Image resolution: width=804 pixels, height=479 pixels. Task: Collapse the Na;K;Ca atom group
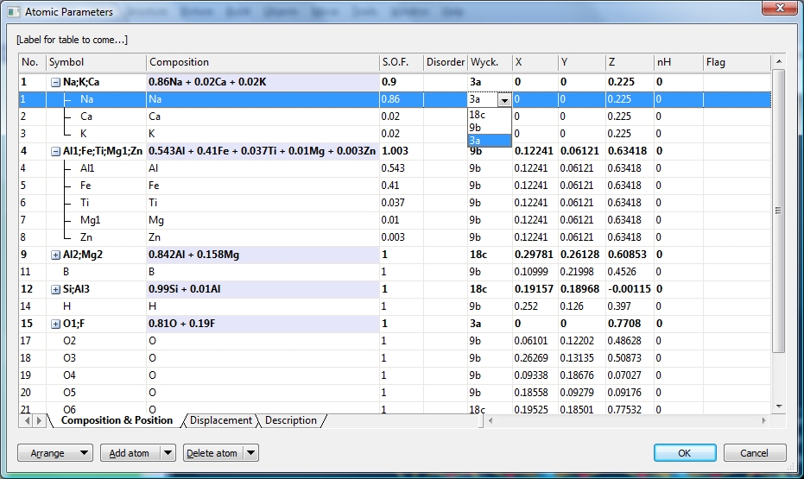coord(56,82)
